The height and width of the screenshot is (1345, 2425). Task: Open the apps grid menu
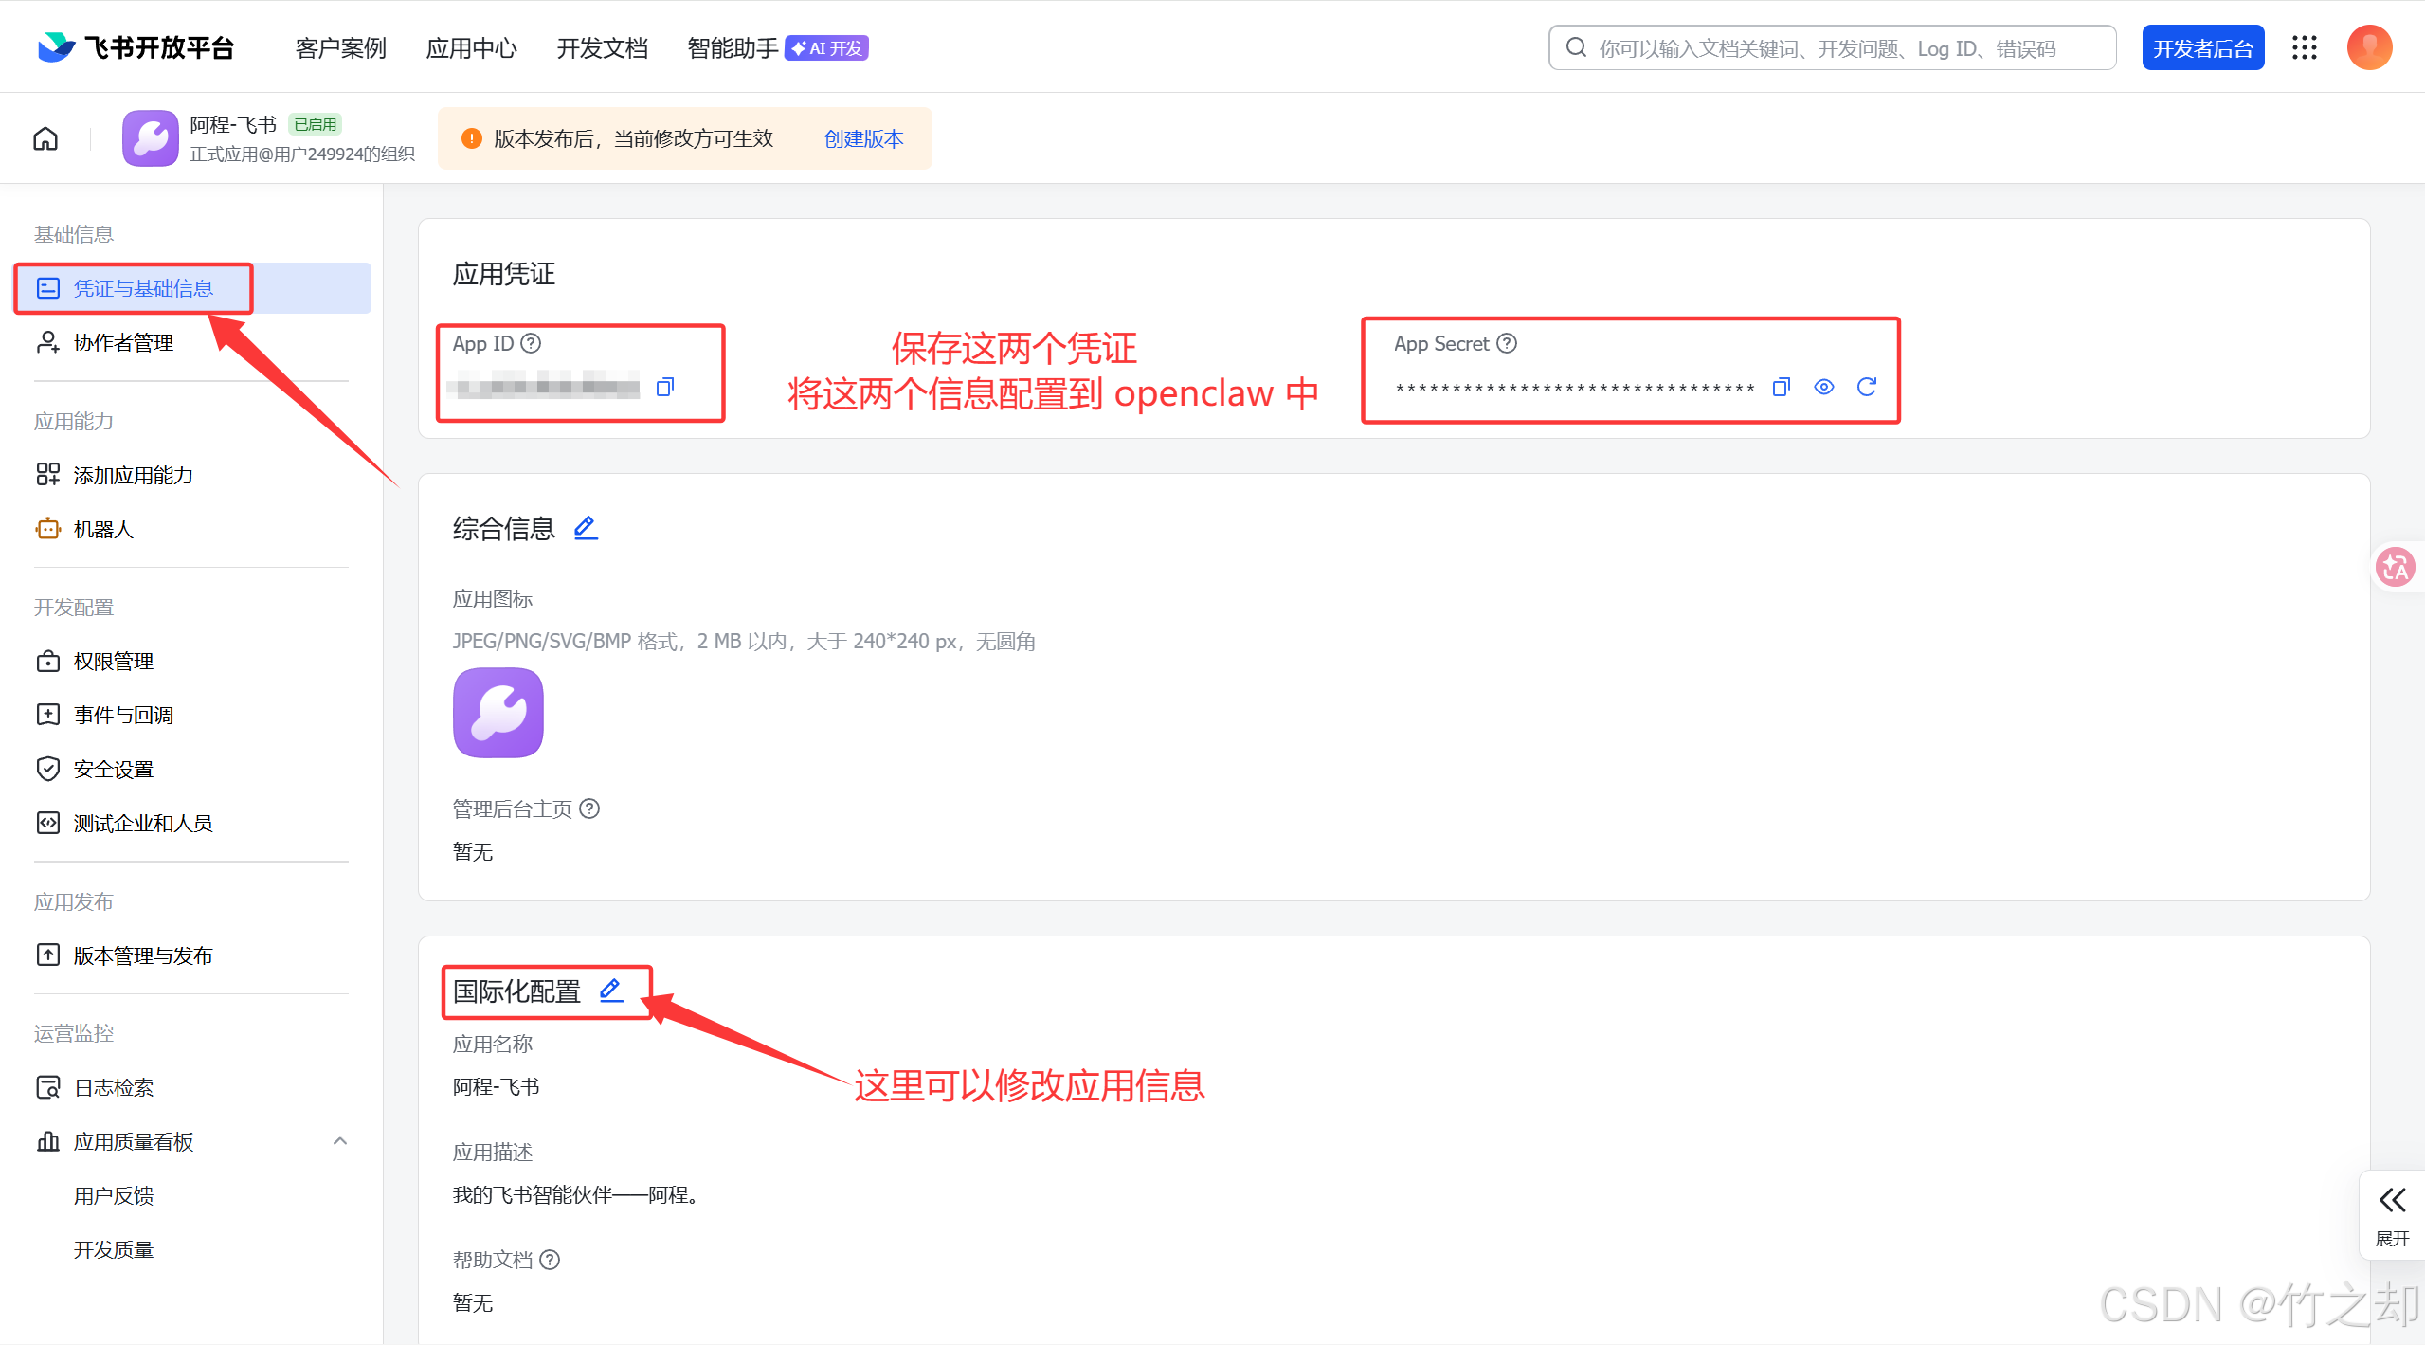[2305, 48]
